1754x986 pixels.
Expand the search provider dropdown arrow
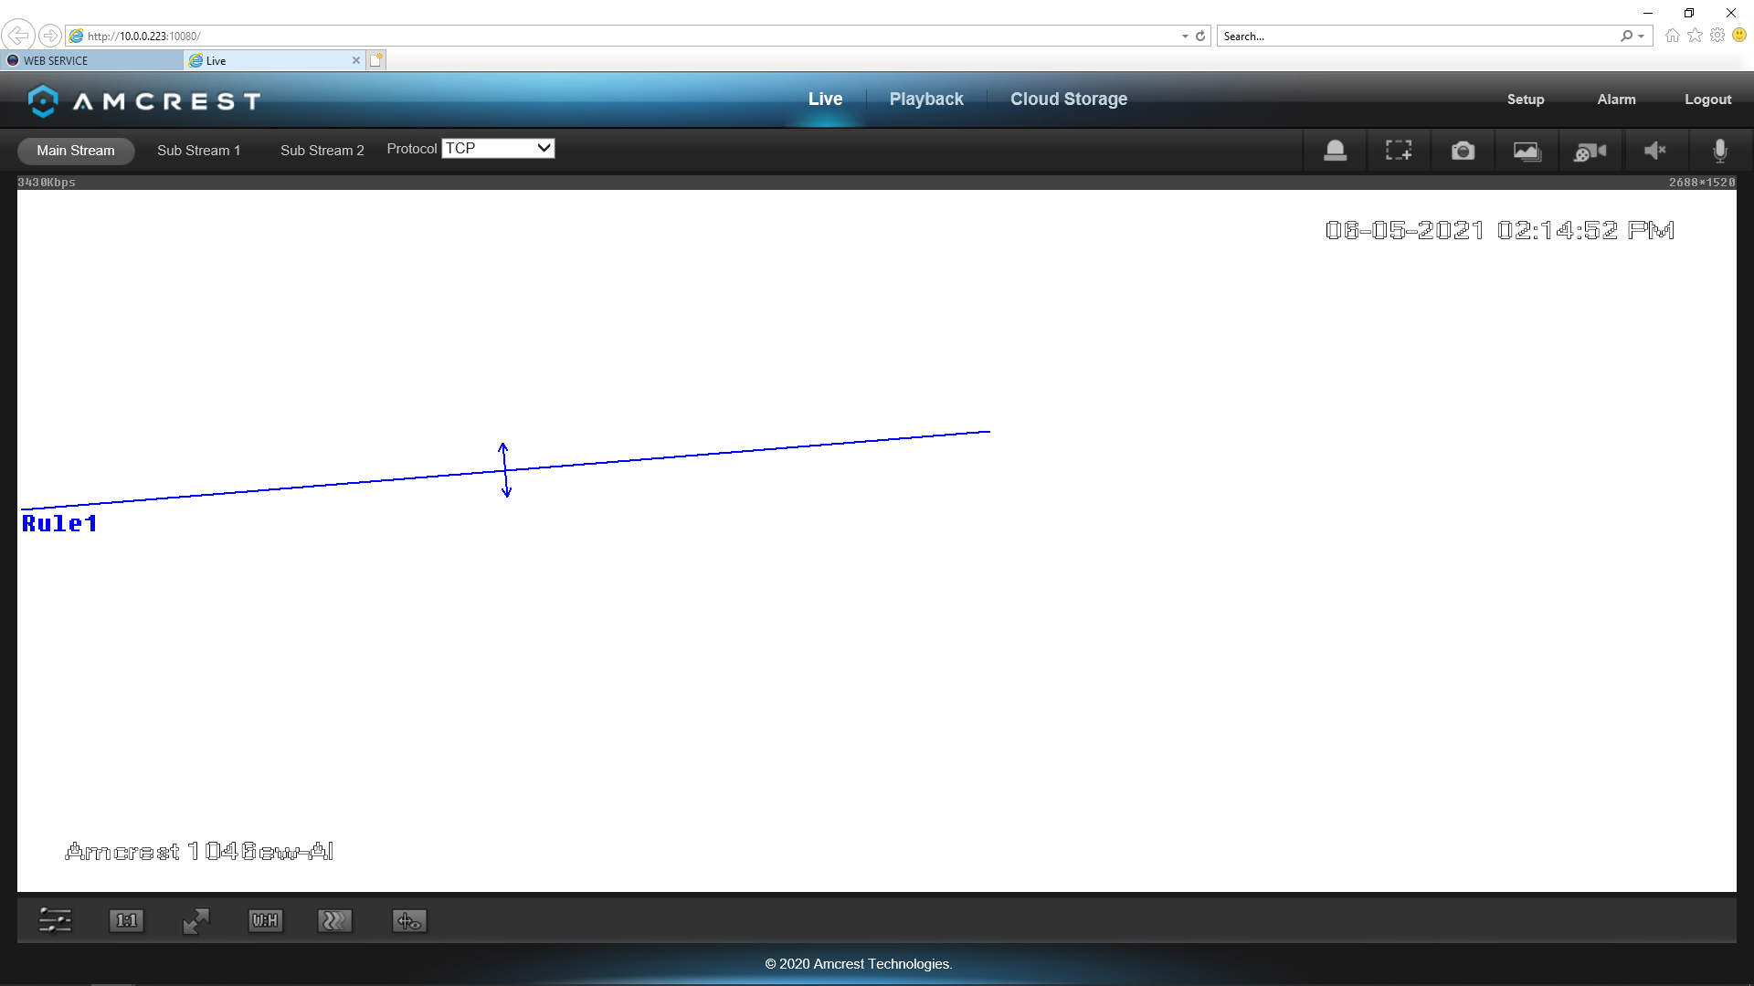(x=1642, y=37)
